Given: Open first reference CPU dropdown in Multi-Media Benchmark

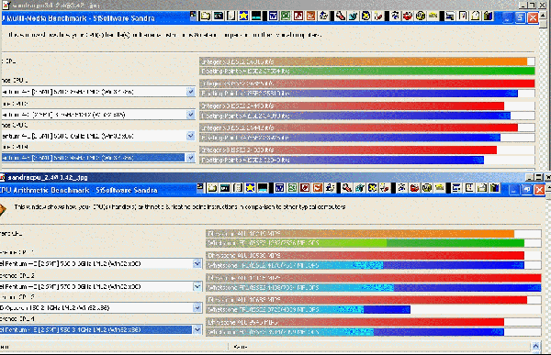Looking at the screenshot, I should coord(190,92).
